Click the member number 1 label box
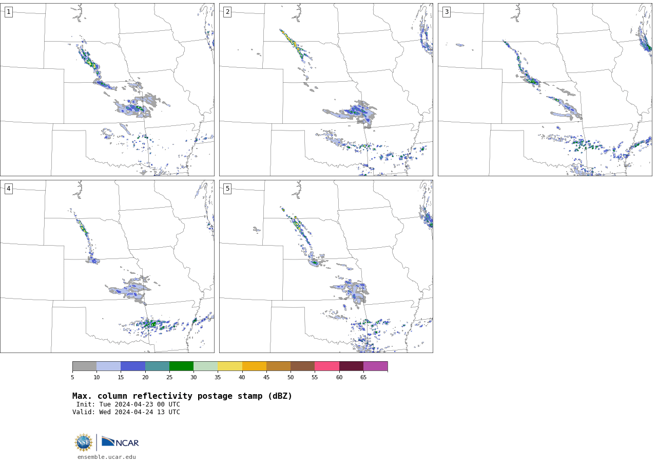 click(8, 12)
